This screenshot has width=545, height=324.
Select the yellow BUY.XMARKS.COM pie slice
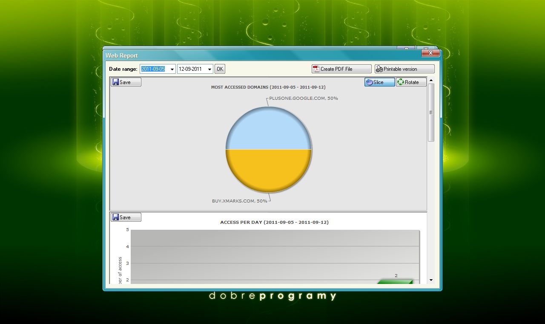click(x=269, y=171)
